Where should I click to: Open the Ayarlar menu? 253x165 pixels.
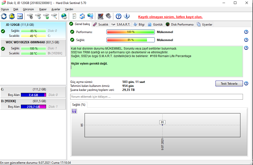coord(56,9)
